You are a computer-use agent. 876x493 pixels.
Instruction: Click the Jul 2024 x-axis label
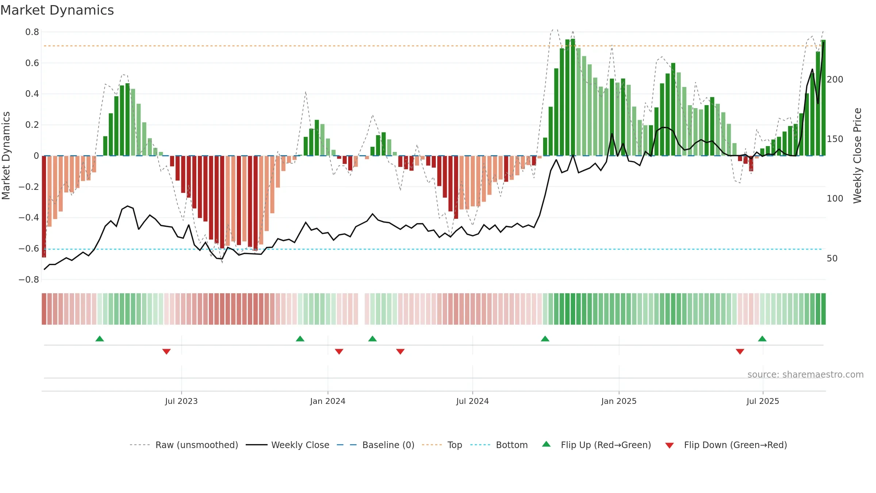pyautogui.click(x=473, y=401)
